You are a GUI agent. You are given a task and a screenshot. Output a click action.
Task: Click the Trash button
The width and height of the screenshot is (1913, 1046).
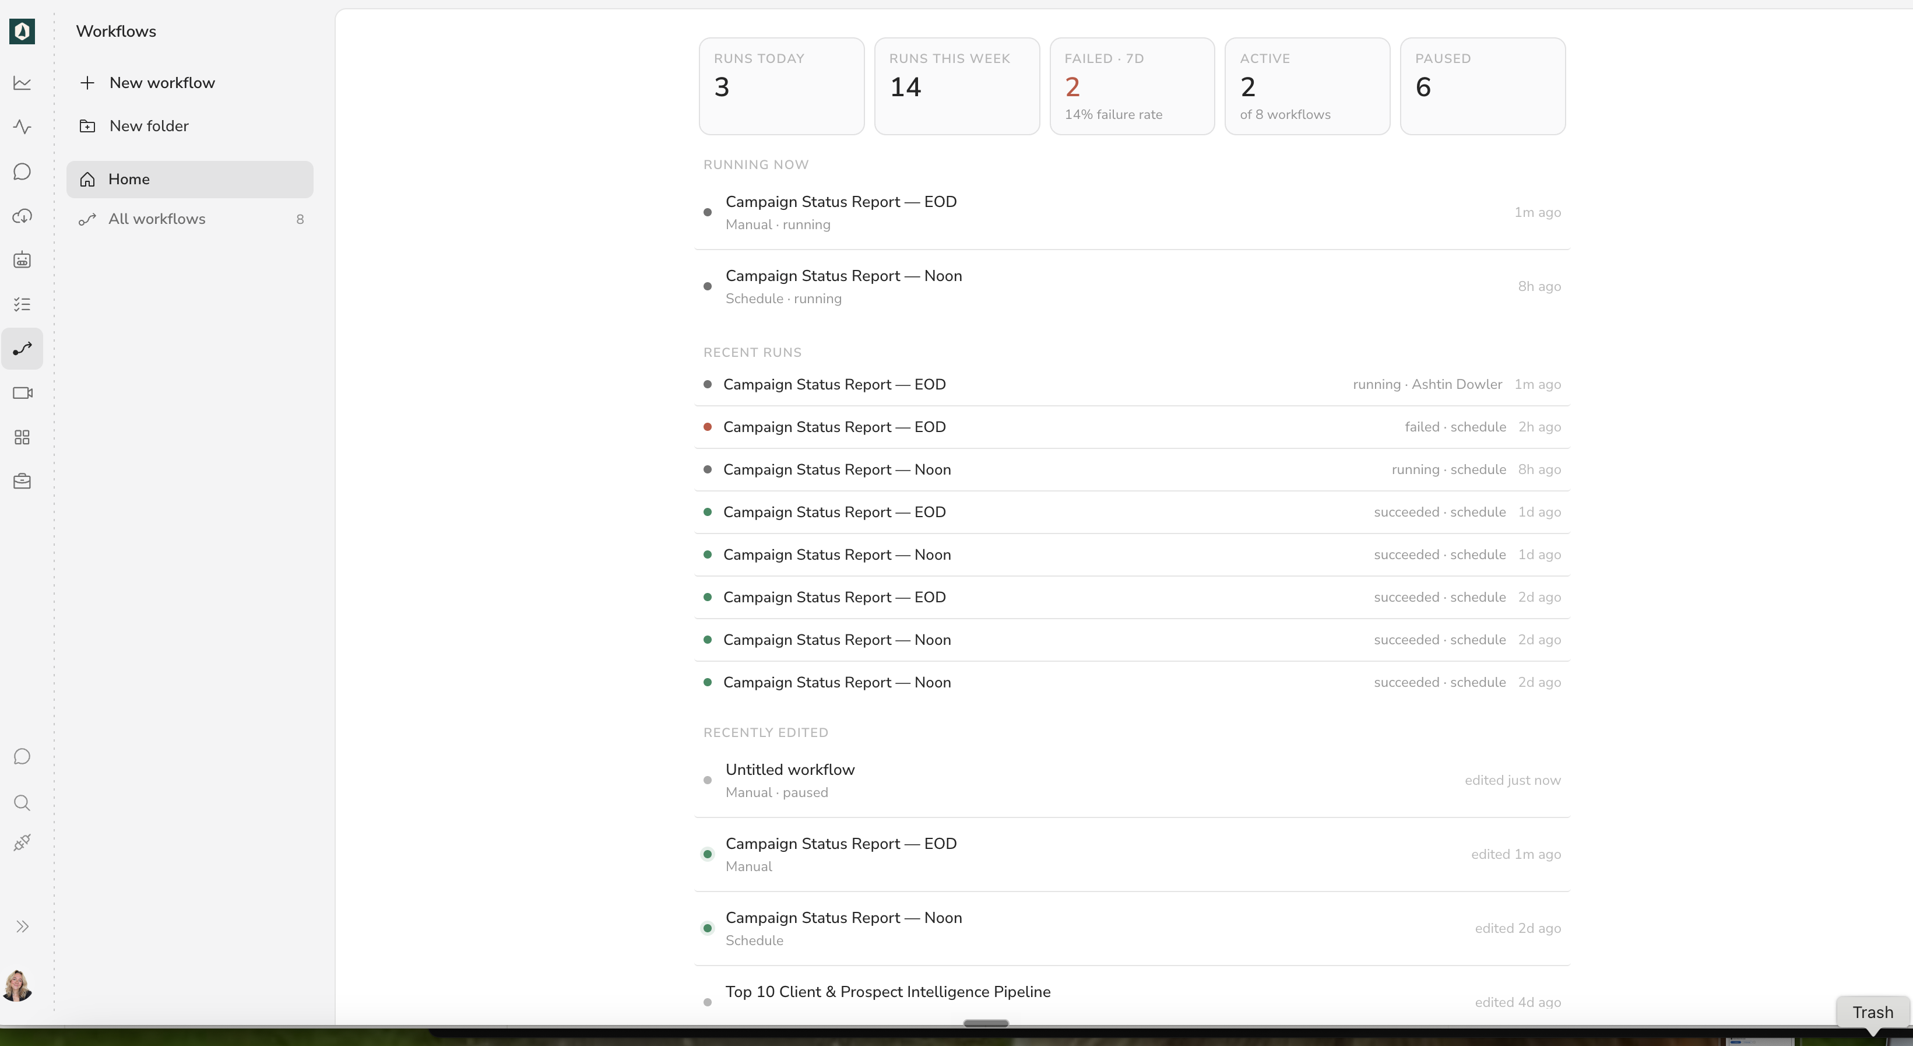(1872, 1013)
